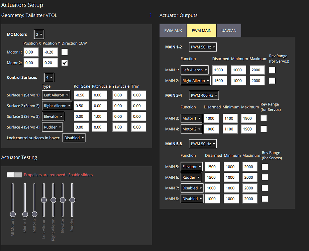309x251 pixels.
Task: Change Surface 1 type from Left Aileron
Action: click(x=56, y=95)
